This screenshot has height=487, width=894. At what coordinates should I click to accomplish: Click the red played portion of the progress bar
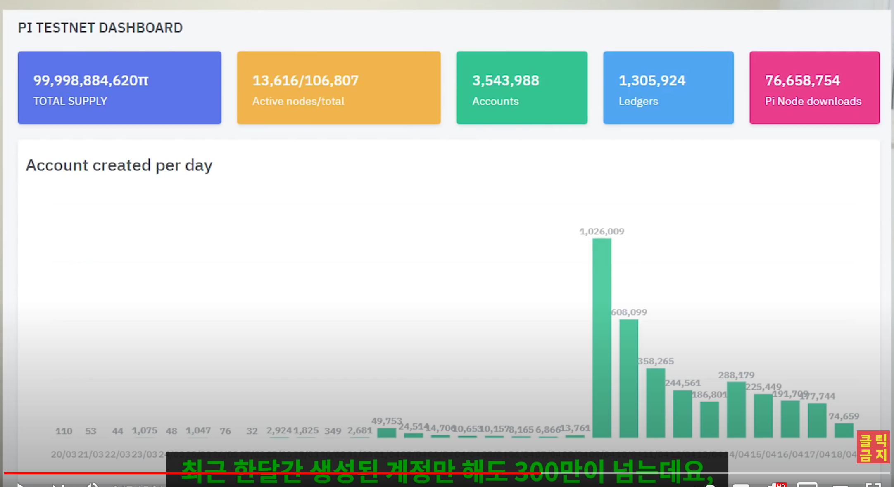click(x=273, y=473)
